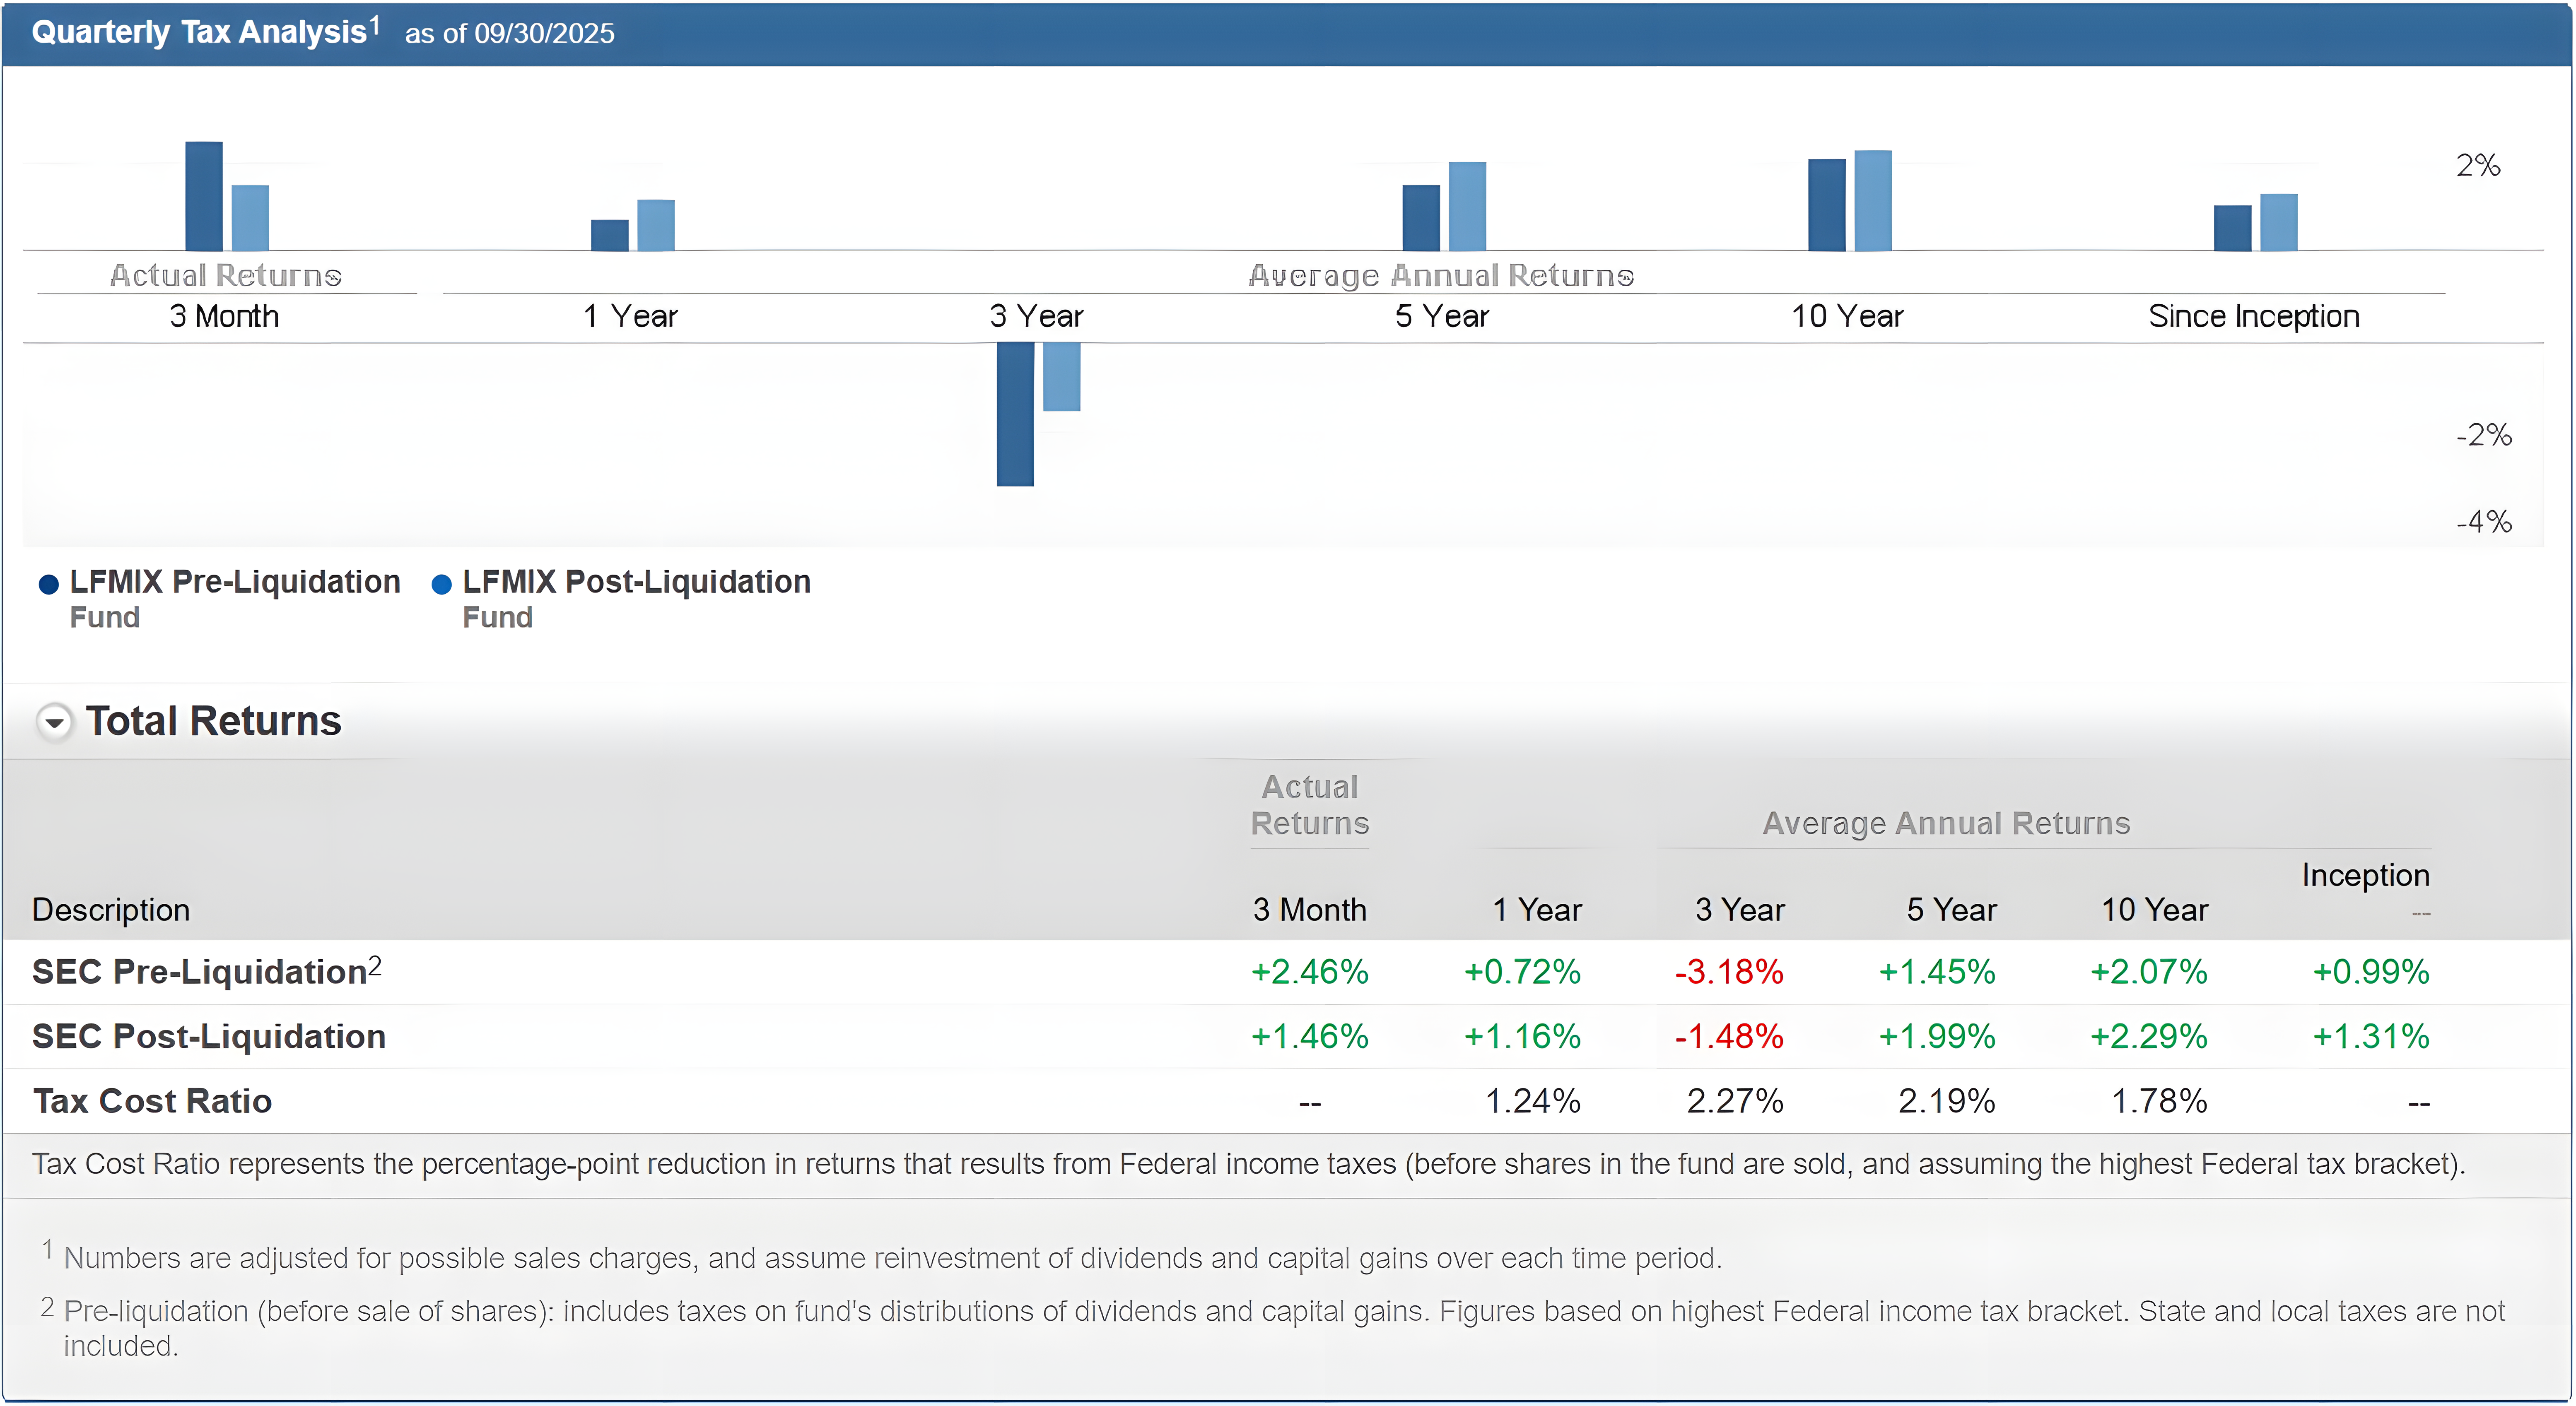
Task: Click the Total Returns heading
Action: pyautogui.click(x=213, y=721)
